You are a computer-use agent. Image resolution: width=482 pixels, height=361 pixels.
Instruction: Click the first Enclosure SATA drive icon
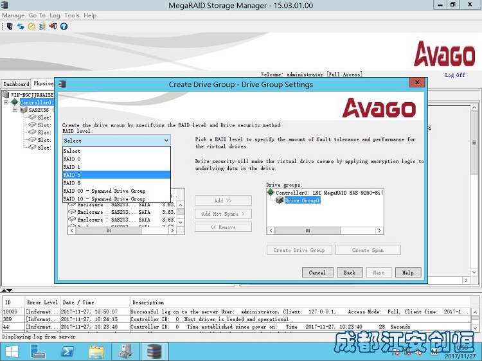point(72,204)
